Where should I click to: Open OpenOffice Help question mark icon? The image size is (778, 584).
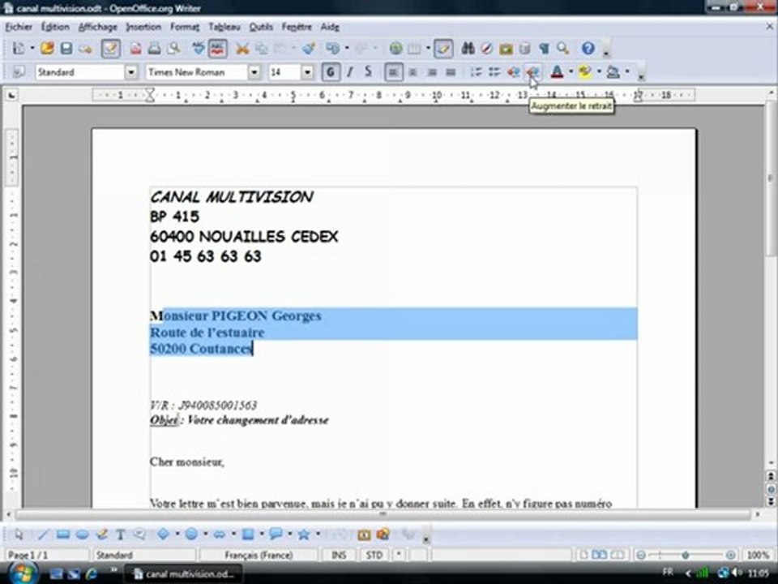tap(588, 48)
